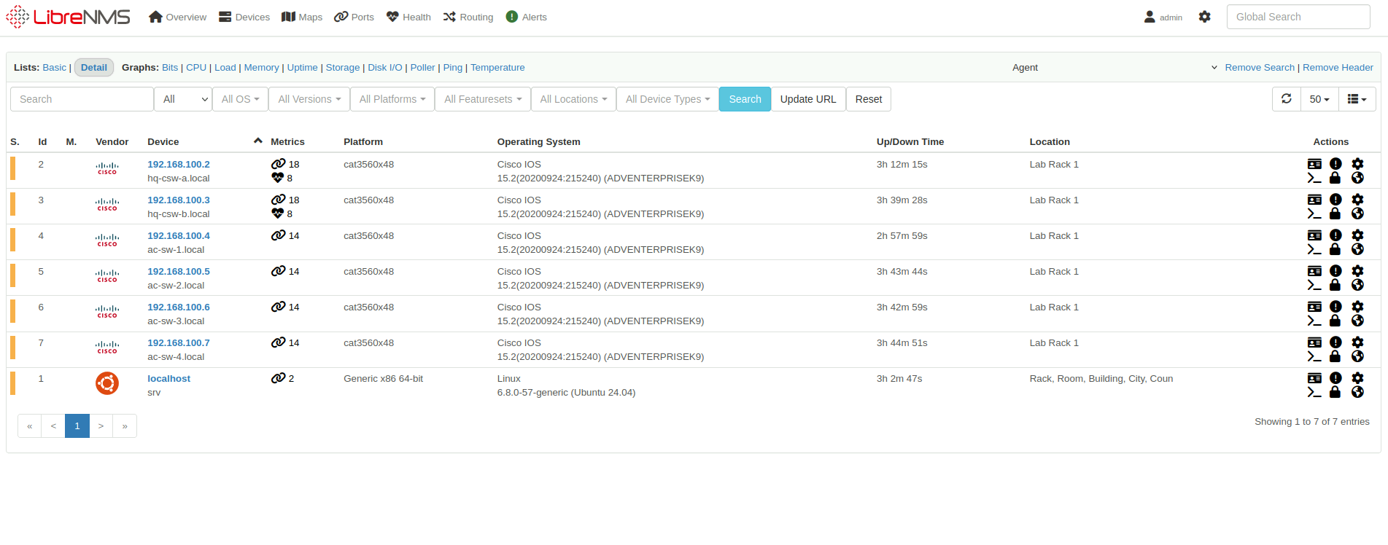Select the Detail list view

click(94, 67)
